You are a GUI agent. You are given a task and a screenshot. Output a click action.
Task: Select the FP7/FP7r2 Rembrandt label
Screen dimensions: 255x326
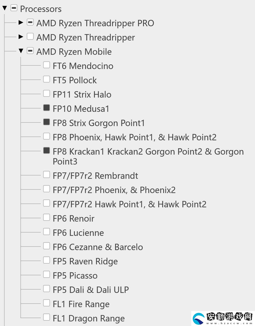pyautogui.click(x=95, y=176)
